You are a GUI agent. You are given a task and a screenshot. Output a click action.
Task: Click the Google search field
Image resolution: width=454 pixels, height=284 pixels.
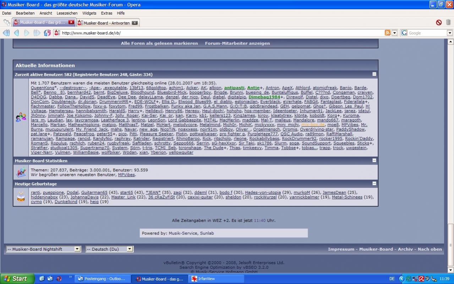click(x=427, y=33)
